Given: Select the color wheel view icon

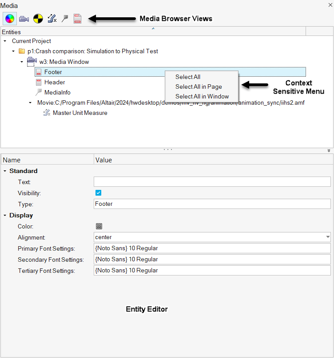Looking at the screenshot, I should point(10,19).
